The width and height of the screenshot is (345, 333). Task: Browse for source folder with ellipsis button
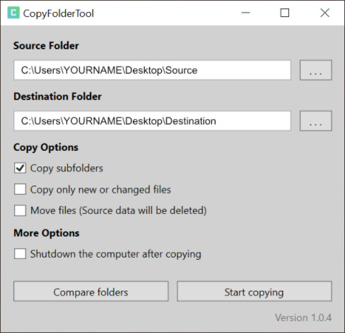(x=316, y=70)
